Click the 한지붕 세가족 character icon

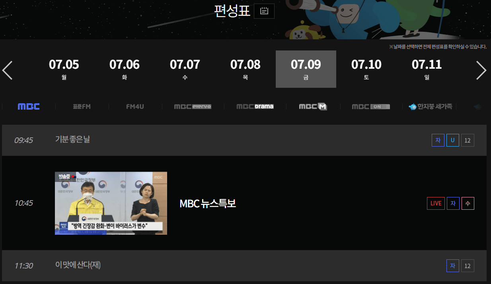[x=431, y=106]
